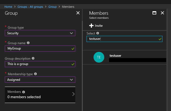
Task: Click info icon beside Group name label
Action: pos(28,43)
